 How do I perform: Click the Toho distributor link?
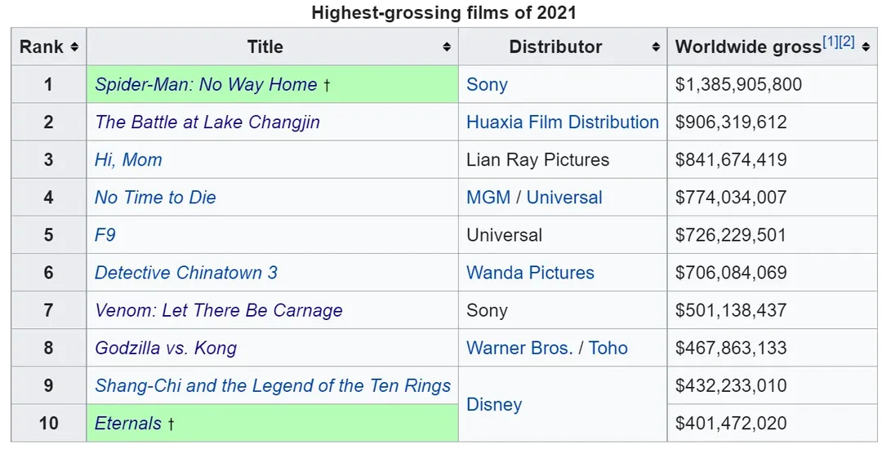[x=608, y=348]
